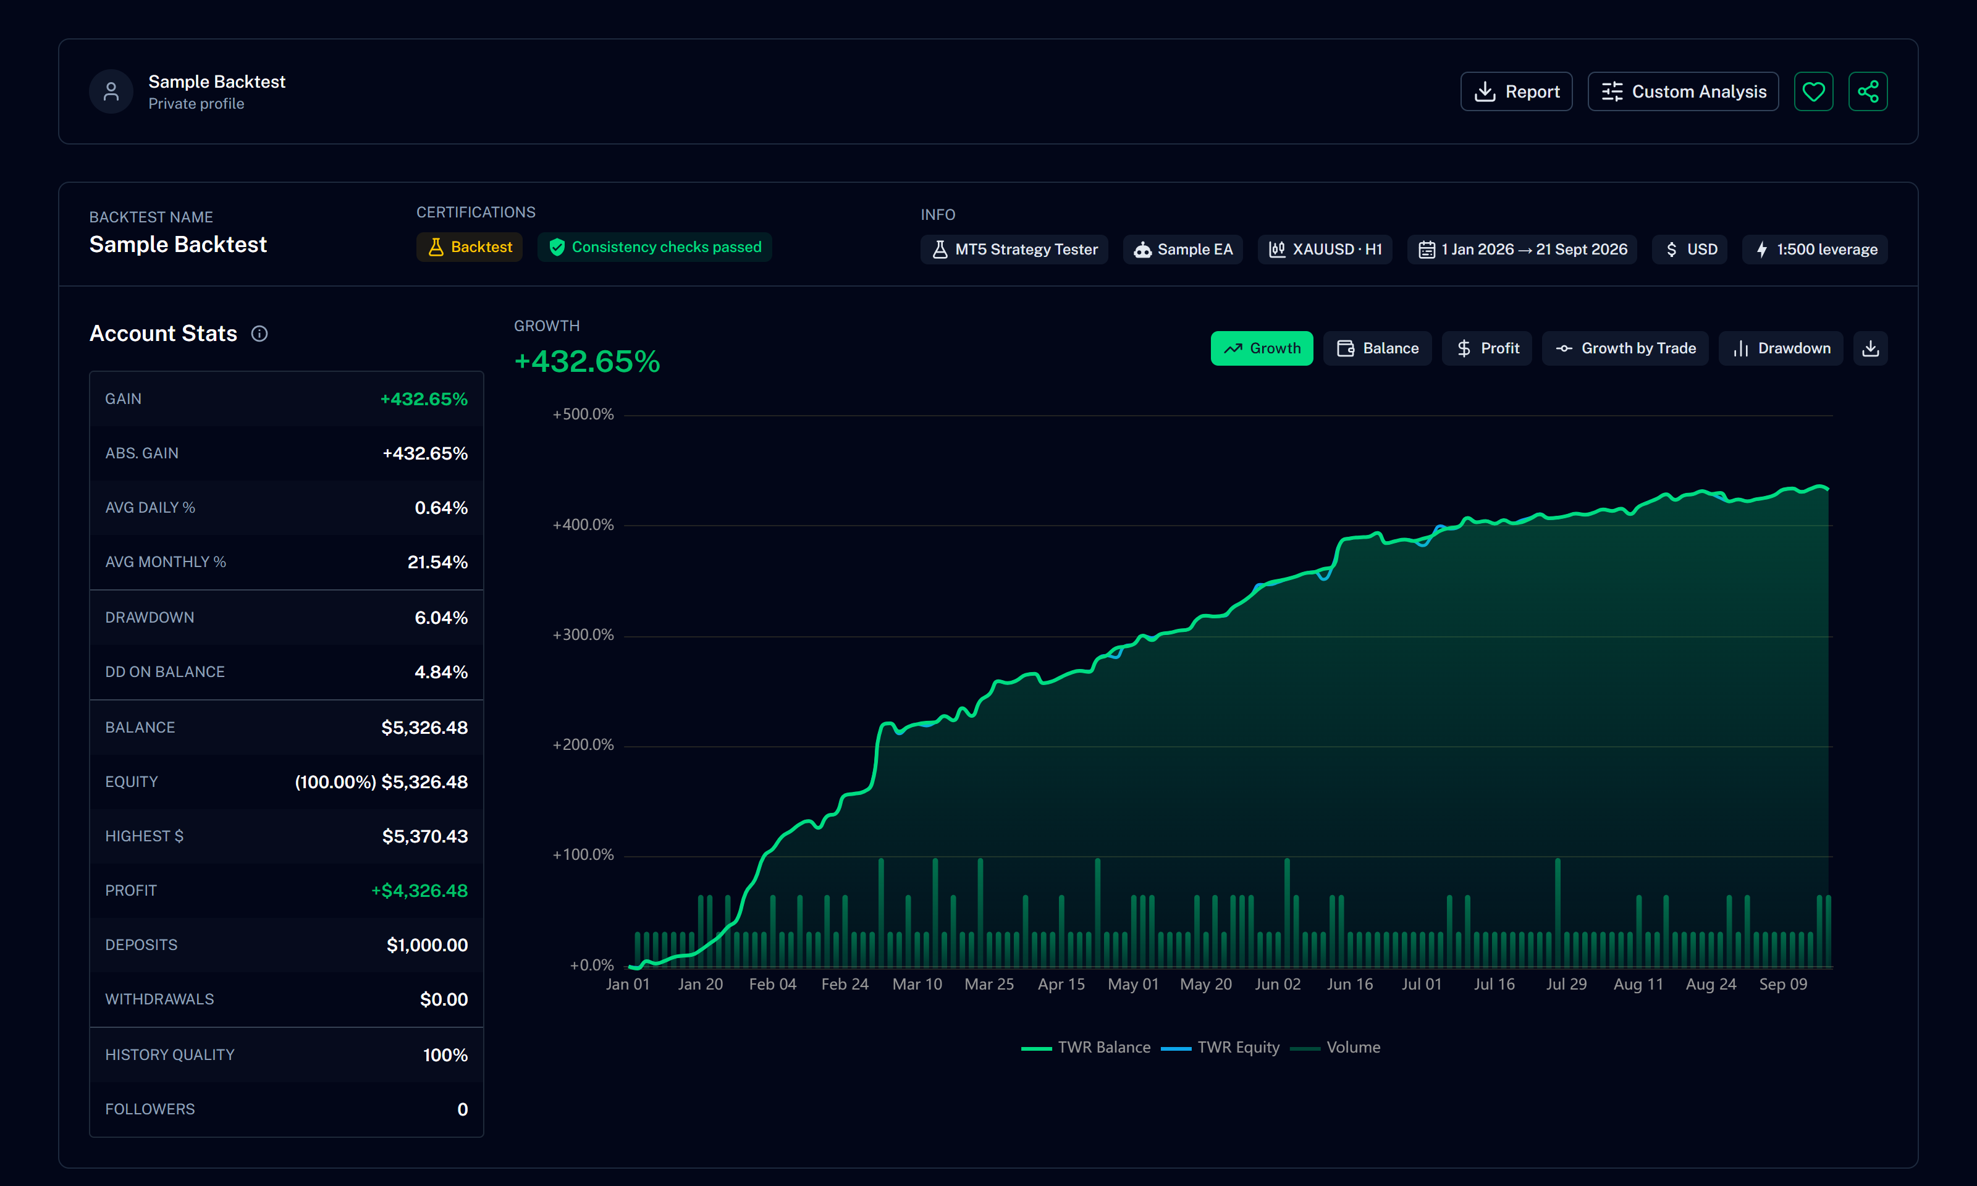Click the Mar 10 axis label
Image resolution: width=1977 pixels, height=1186 pixels.
point(917,985)
